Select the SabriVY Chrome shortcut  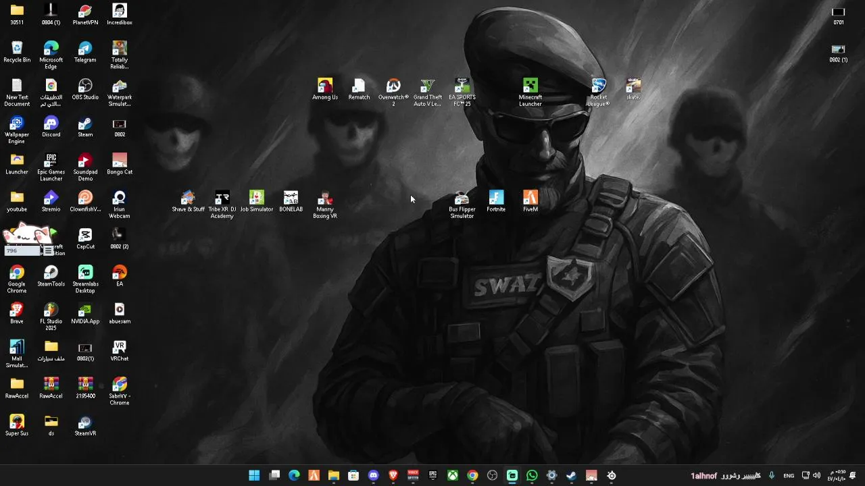coord(120,391)
